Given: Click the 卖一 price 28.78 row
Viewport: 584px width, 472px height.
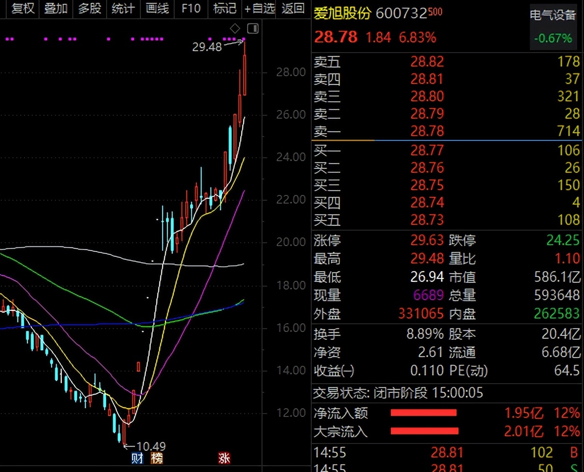Looking at the screenshot, I should tap(427, 131).
